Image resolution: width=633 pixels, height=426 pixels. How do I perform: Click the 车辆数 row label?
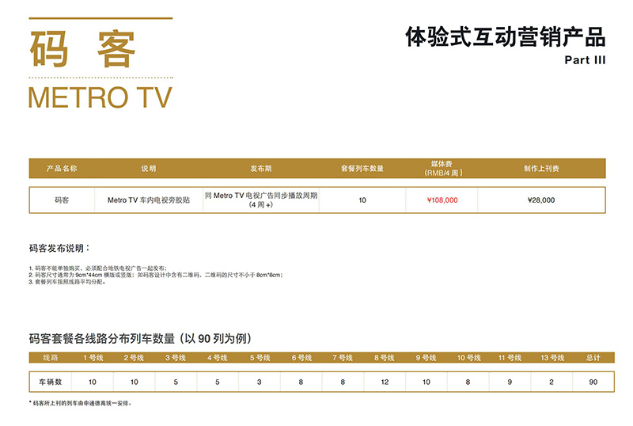tap(51, 382)
